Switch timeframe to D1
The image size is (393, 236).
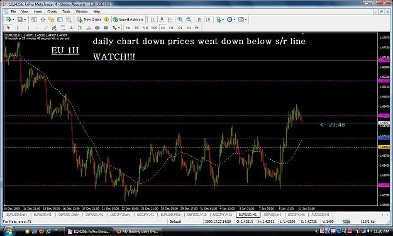coord(180,28)
